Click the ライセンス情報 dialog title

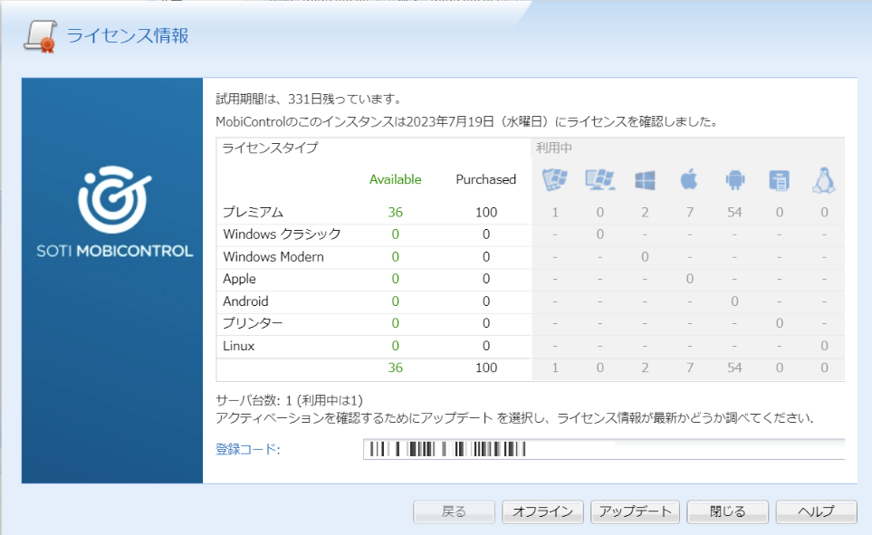[x=128, y=35]
